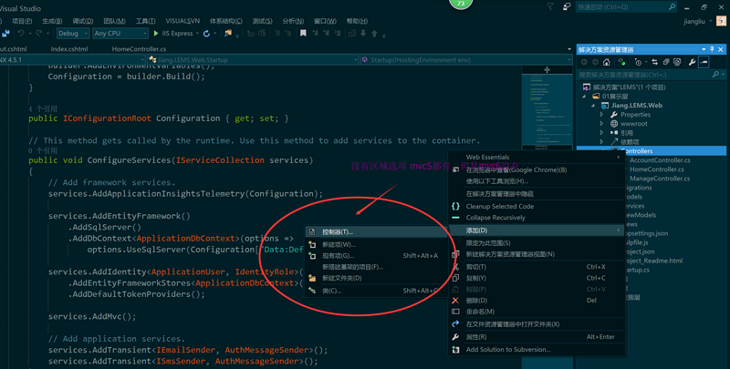Click the browser refresh icon in toolbar
Viewport: 730px width, 369px height.
[x=206, y=34]
